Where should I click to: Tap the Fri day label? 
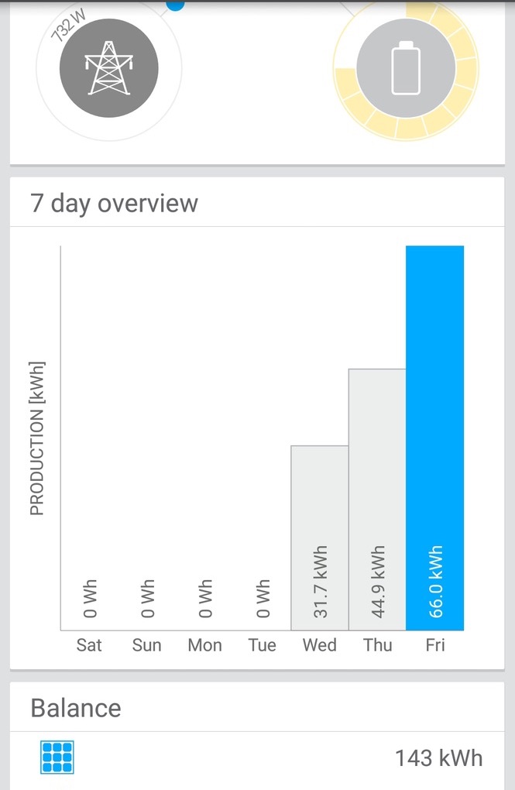point(435,645)
